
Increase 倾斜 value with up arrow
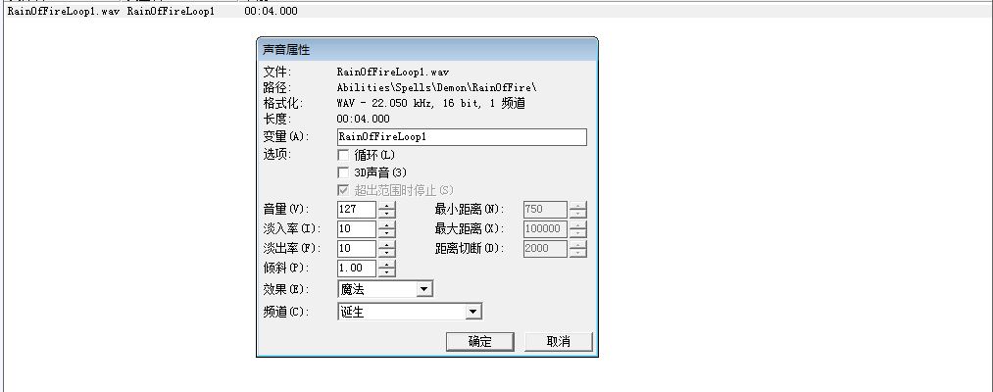tap(387, 264)
